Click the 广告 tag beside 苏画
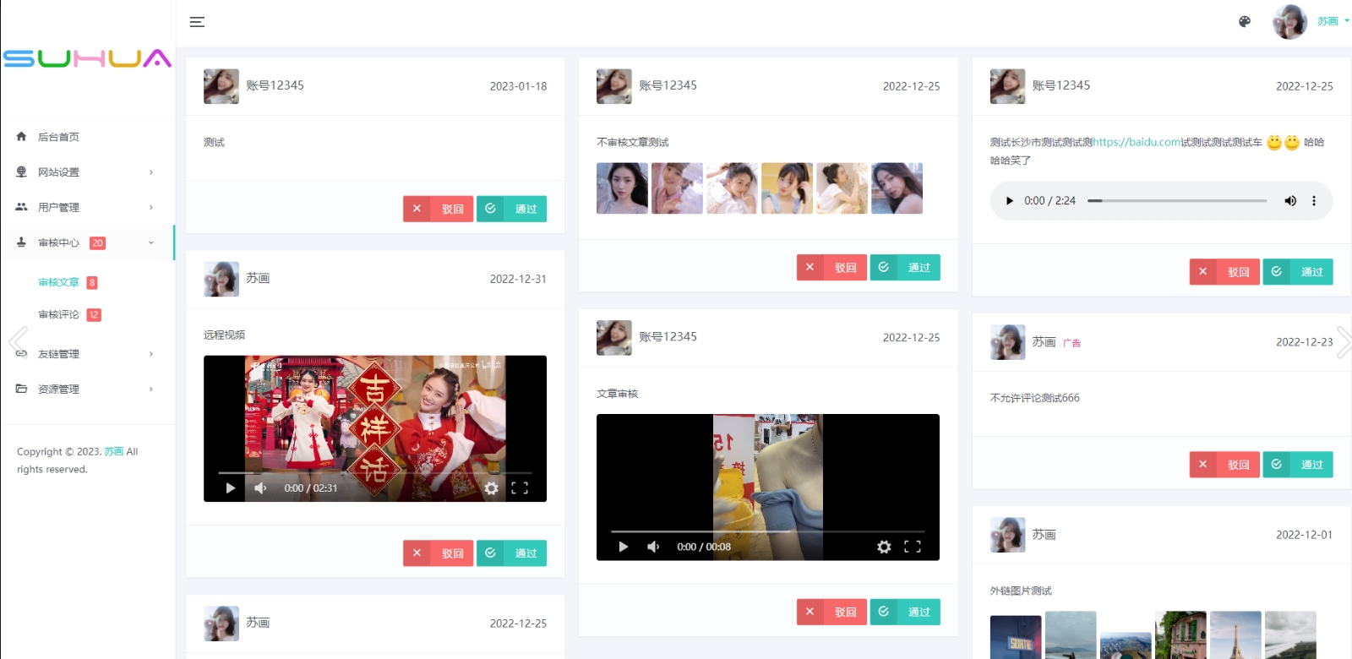Viewport: 1352px width, 659px height. [x=1071, y=343]
